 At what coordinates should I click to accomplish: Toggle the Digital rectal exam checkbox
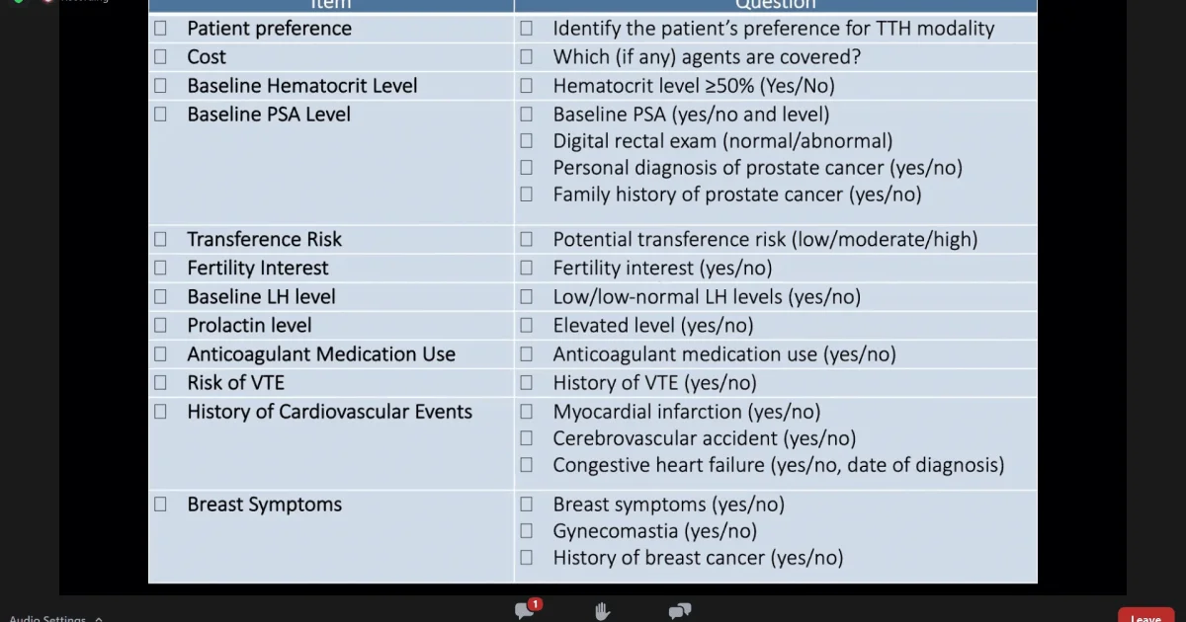point(527,141)
